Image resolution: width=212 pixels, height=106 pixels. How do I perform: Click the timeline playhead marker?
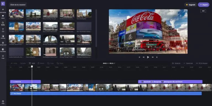click(32, 66)
